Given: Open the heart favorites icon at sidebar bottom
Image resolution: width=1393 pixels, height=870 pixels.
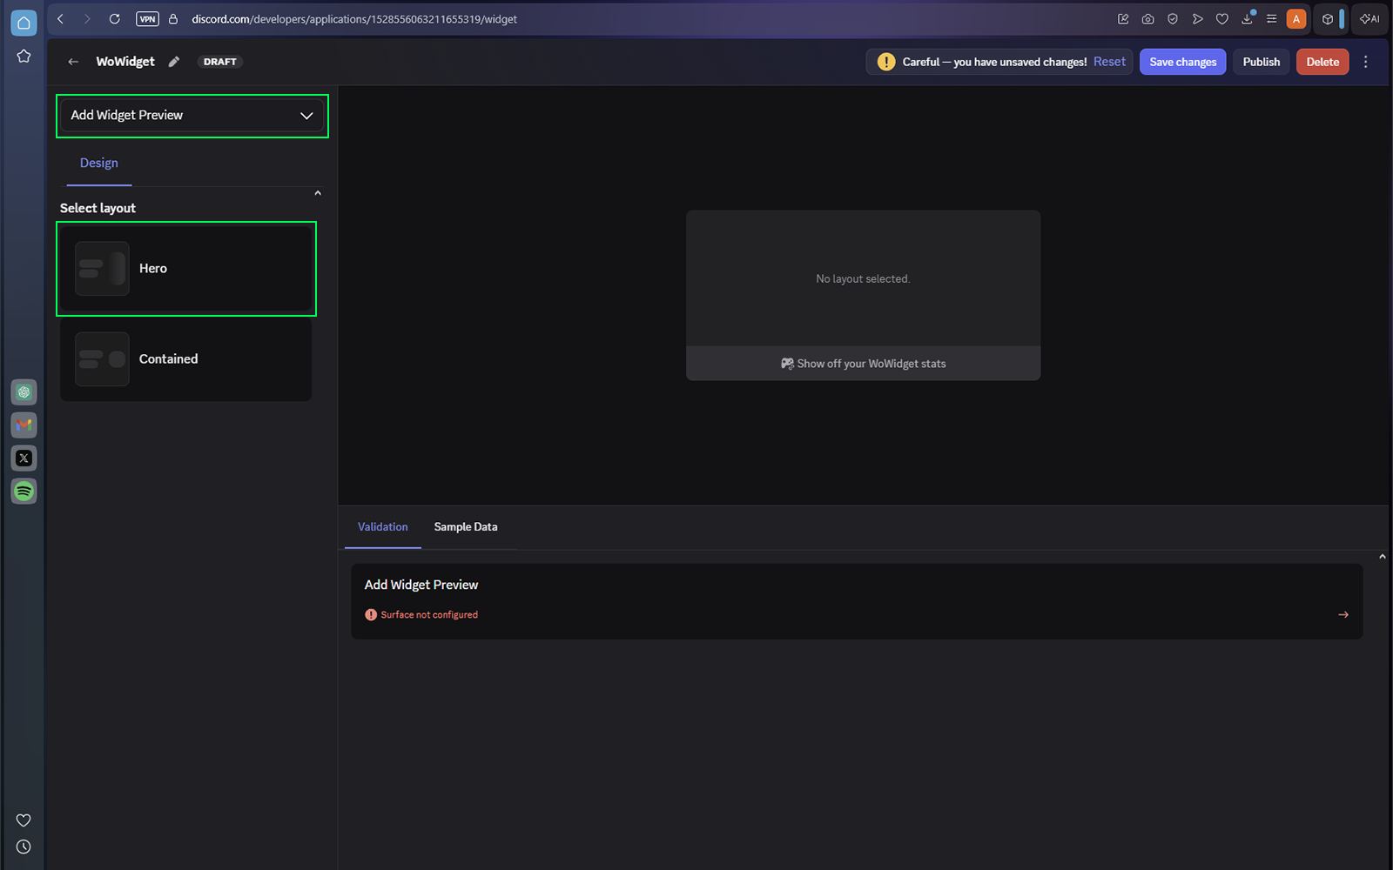Looking at the screenshot, I should [x=24, y=820].
